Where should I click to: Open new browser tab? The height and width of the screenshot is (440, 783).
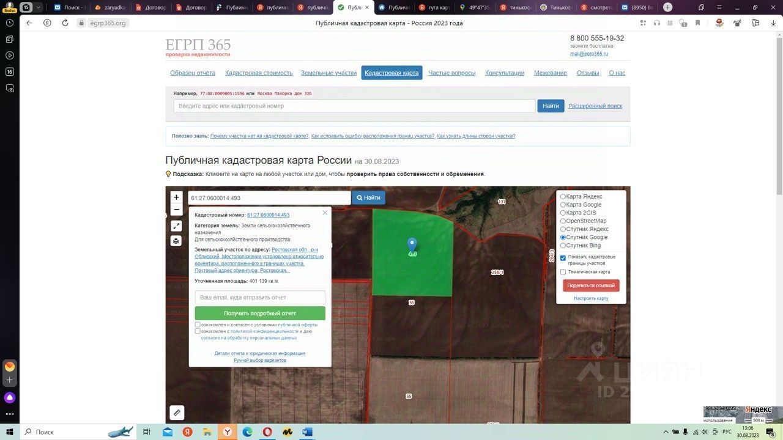[x=668, y=7]
